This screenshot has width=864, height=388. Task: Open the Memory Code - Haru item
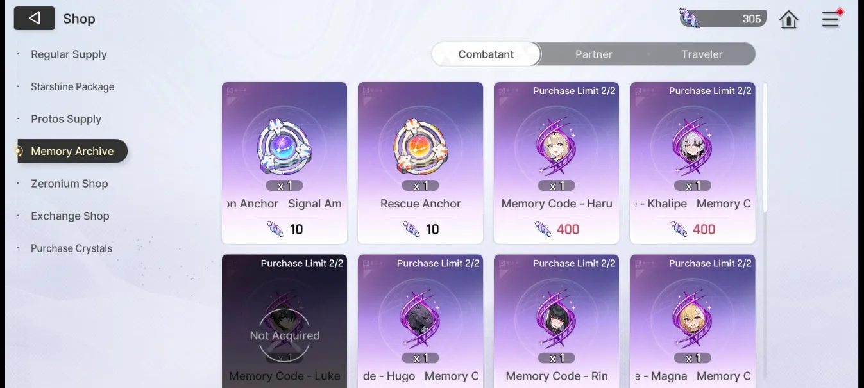(556, 163)
